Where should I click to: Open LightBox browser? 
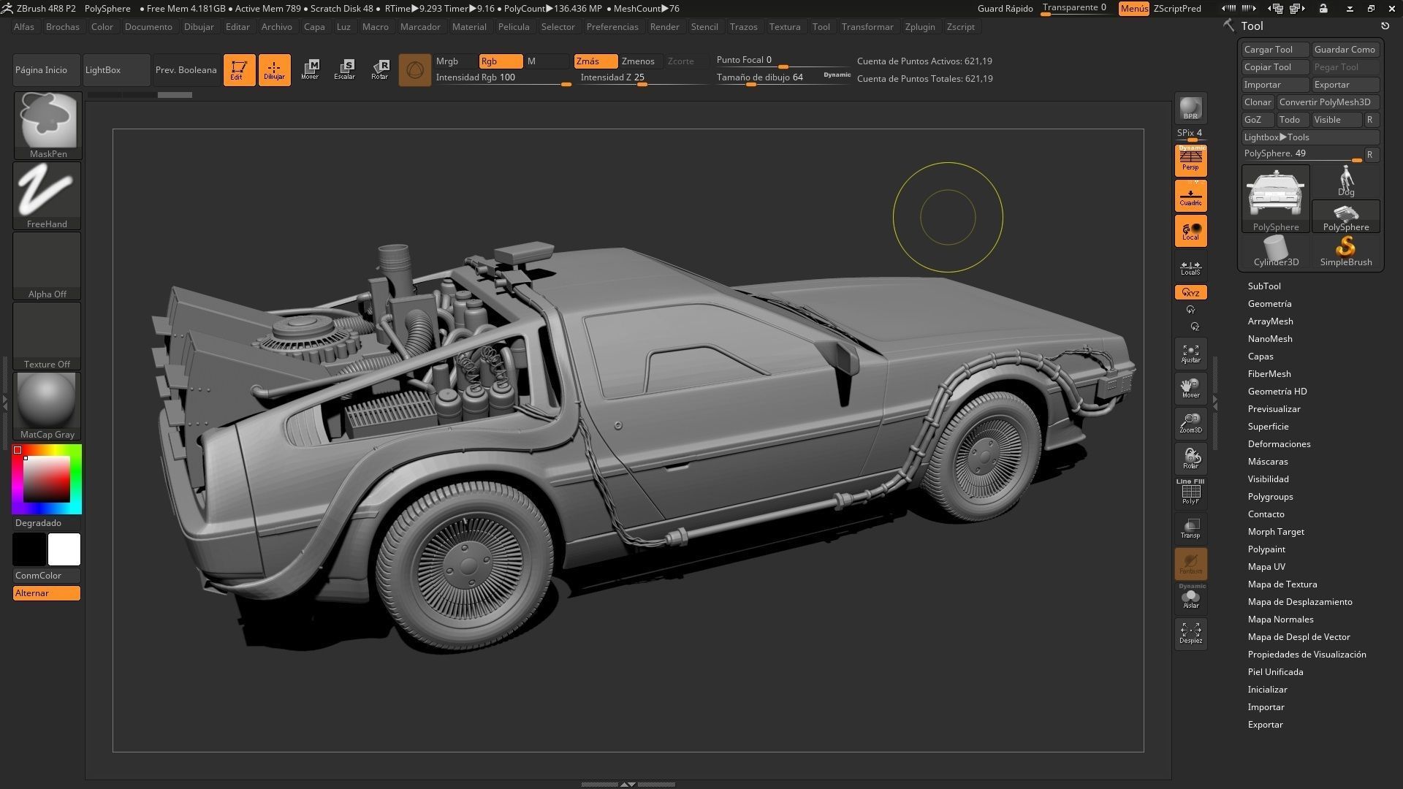pos(117,70)
